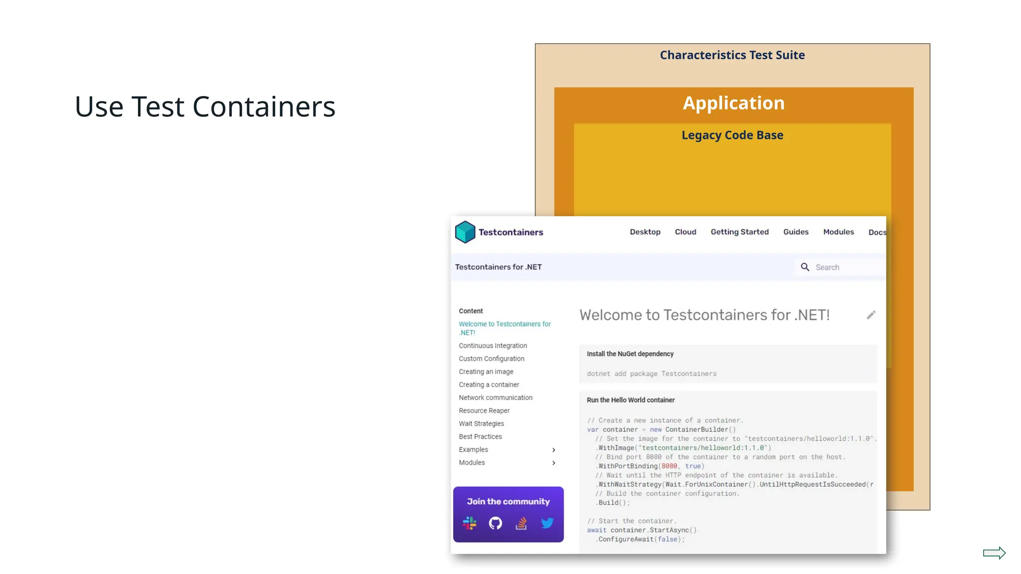Open Creating an image page
1021x574 pixels.
coord(486,372)
